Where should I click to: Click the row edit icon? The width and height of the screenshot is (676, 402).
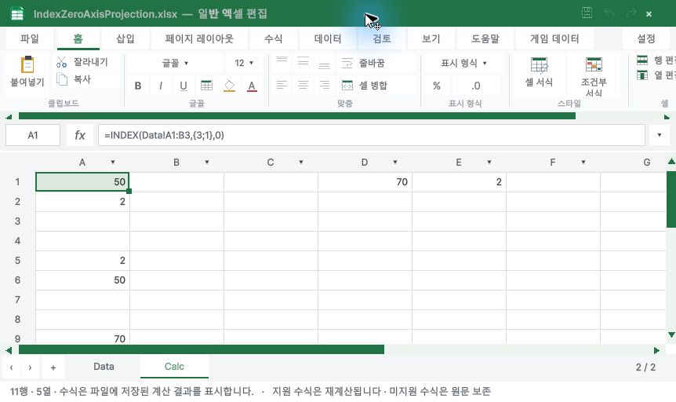(x=642, y=60)
